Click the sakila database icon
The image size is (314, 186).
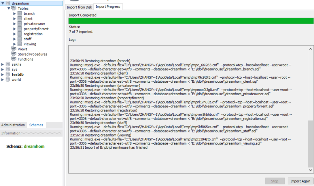tap(7, 64)
